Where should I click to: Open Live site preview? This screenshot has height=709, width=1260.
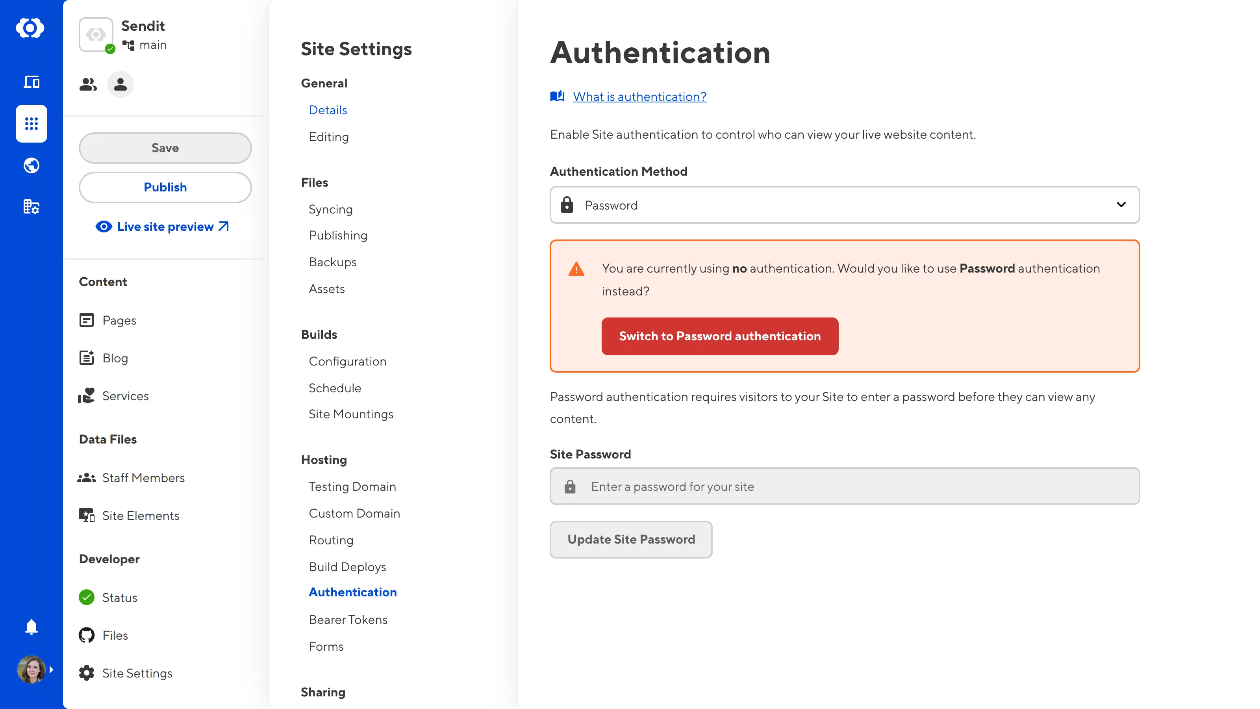coord(165,226)
